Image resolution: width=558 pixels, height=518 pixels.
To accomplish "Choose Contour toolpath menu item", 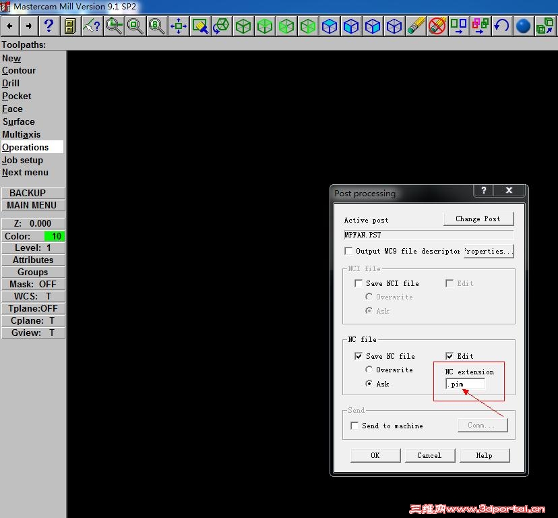I will tap(18, 71).
